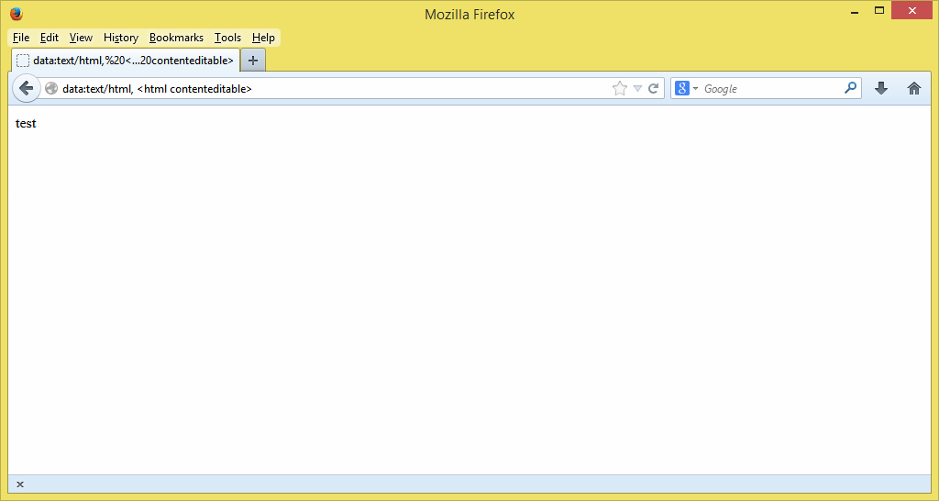Bookmark this page with the star icon
Image resolution: width=939 pixels, height=501 pixels.
click(620, 89)
